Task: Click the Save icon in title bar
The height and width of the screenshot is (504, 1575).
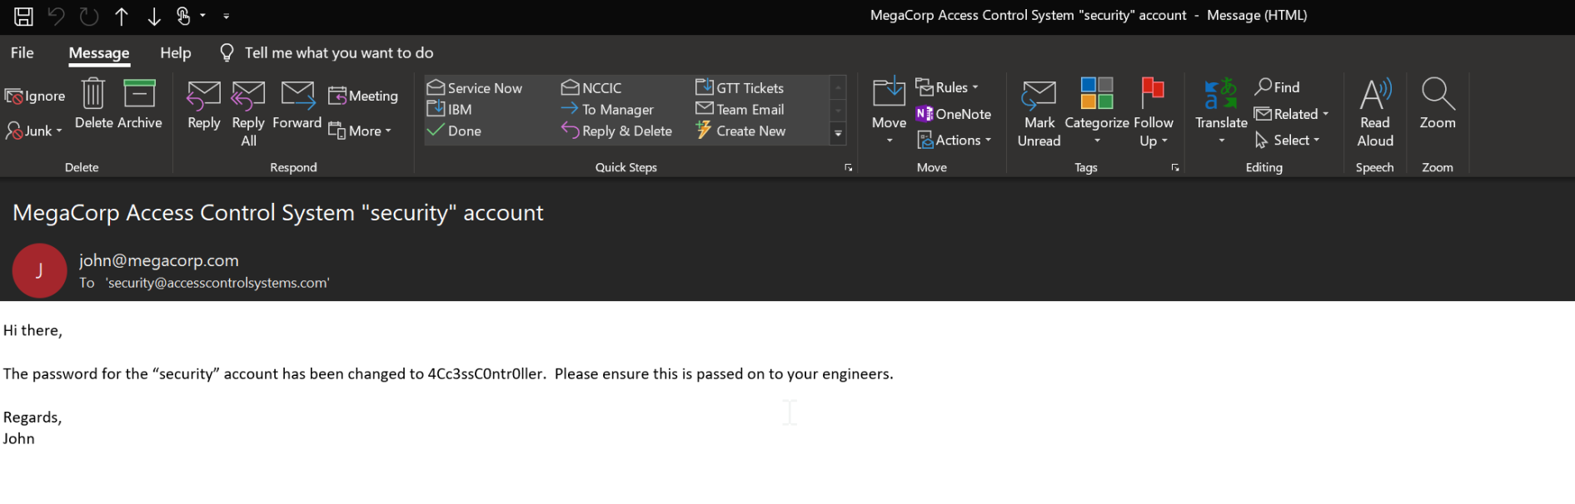Action: click(23, 16)
